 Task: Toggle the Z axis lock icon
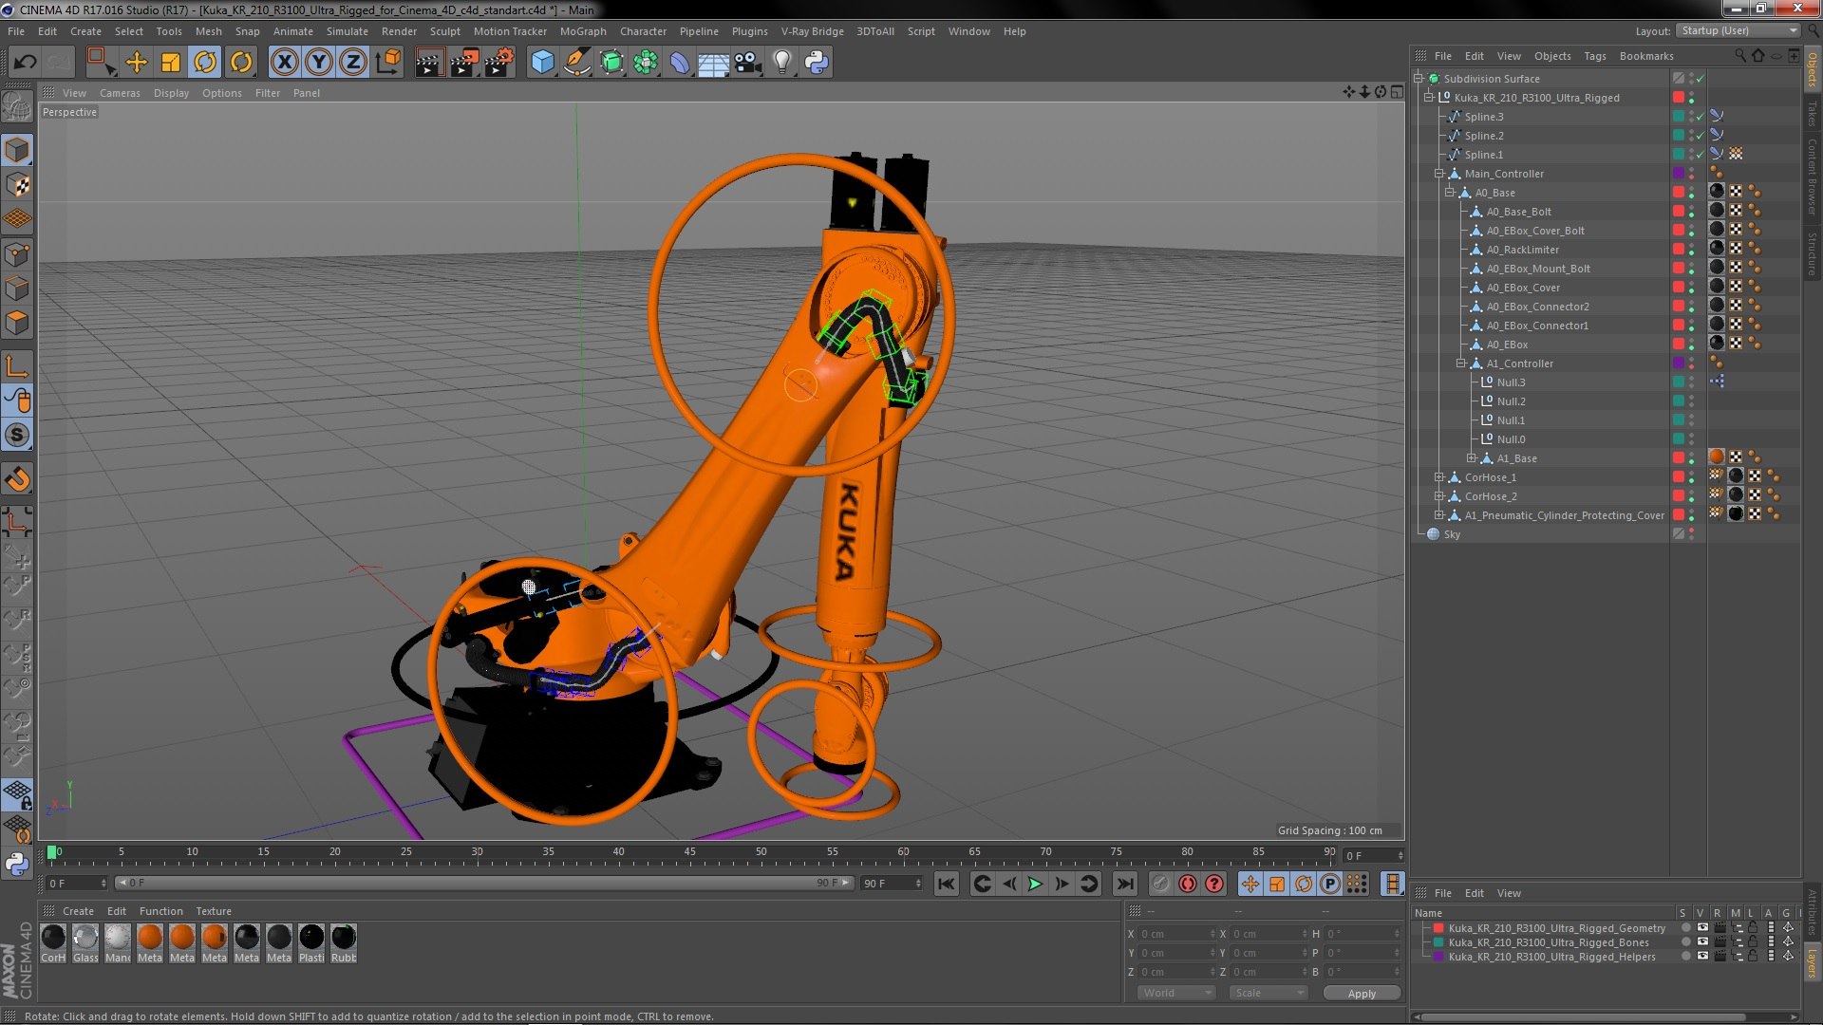coord(353,63)
